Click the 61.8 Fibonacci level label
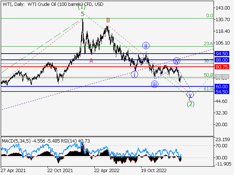 [208, 89]
